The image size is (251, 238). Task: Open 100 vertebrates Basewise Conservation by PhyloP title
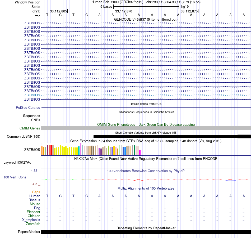click(x=146, y=171)
